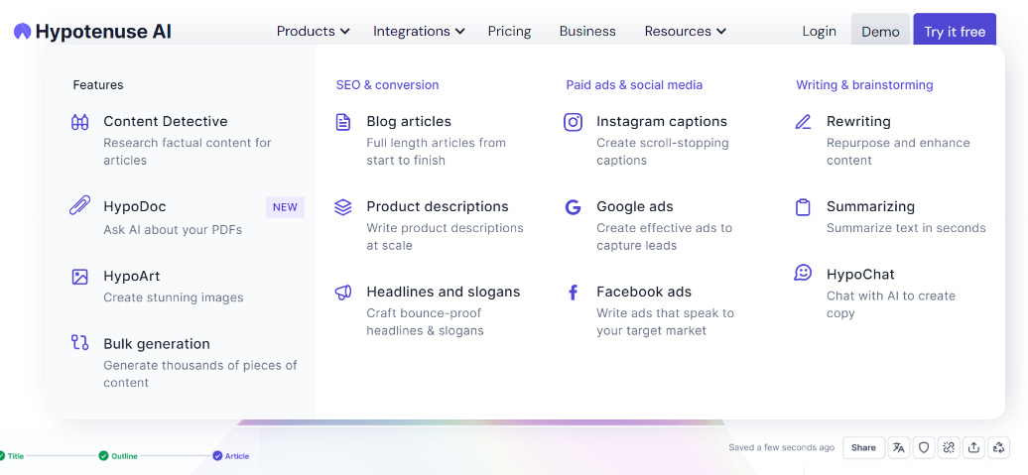Viewport: 1028px width, 475px height.
Task: Click the Features heading text
Action: 97,84
